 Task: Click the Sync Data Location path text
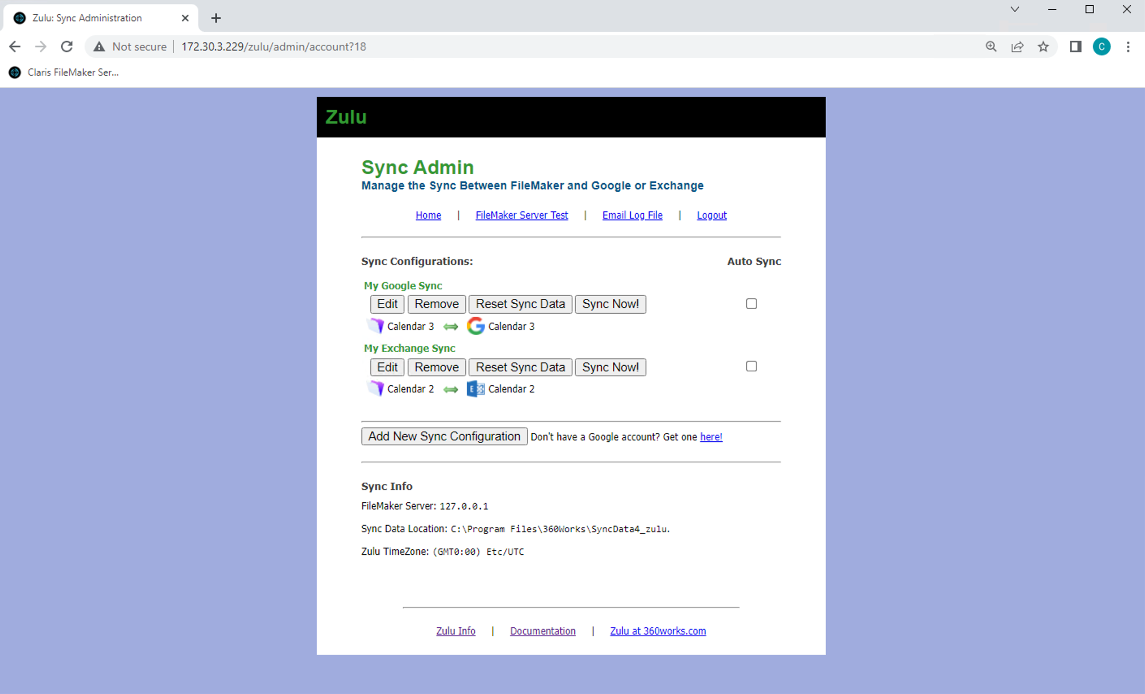coord(560,529)
